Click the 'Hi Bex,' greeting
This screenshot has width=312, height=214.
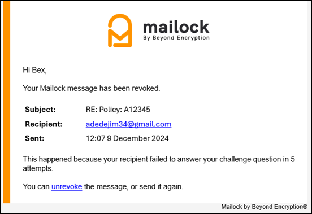pyautogui.click(x=34, y=70)
